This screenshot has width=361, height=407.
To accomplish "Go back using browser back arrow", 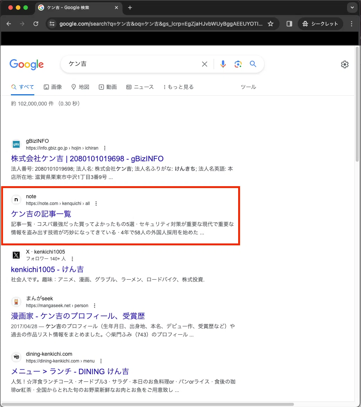I will 9,24.
